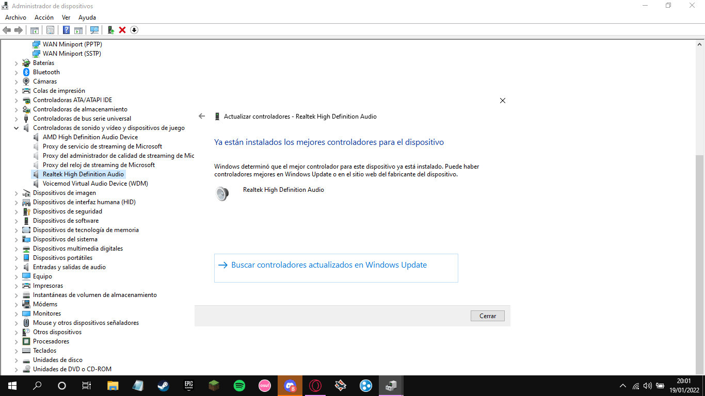Select Unidades de DVD o CD-ROM

click(x=72, y=369)
